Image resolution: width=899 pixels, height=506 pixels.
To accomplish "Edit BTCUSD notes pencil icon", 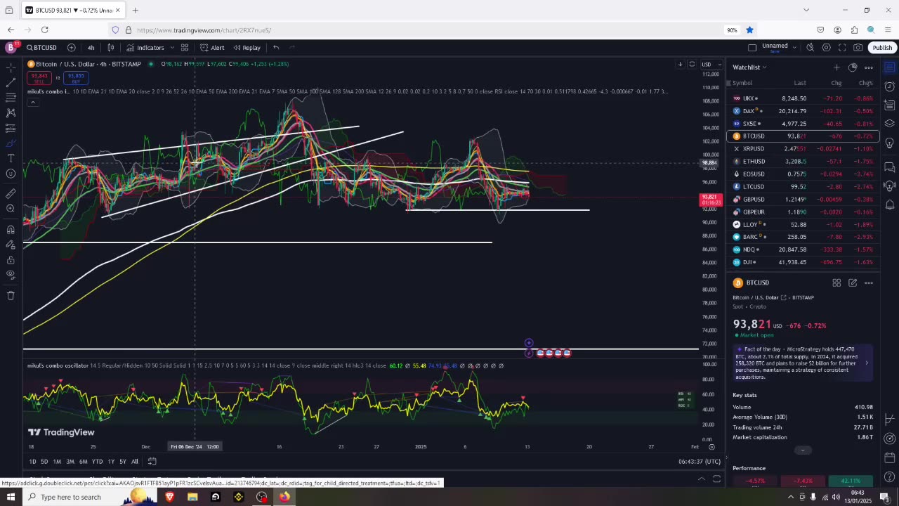I will point(853,283).
